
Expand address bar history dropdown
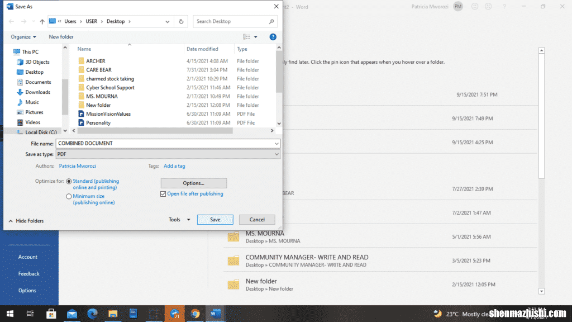(x=167, y=22)
